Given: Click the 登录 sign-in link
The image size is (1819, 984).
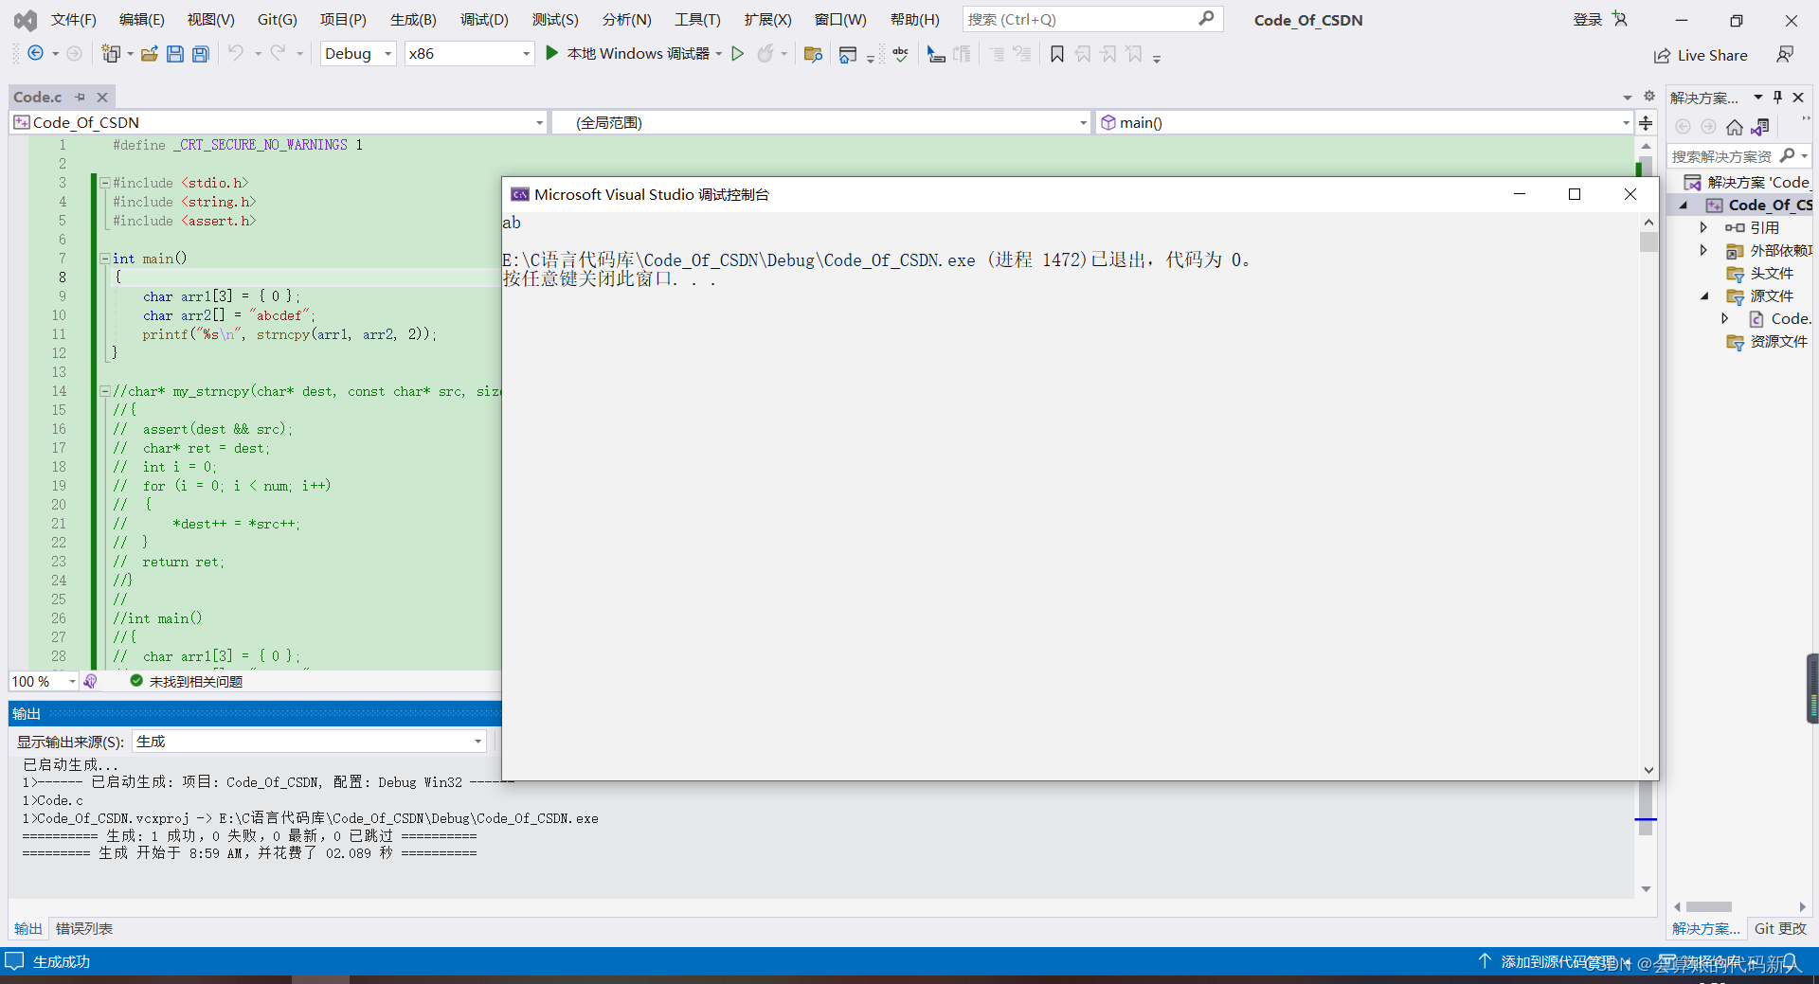Looking at the screenshot, I should coord(1588,19).
